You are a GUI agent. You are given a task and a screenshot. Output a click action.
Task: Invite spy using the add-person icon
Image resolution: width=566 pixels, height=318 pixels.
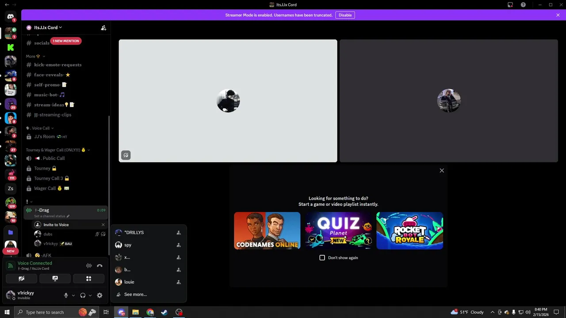[x=179, y=245]
